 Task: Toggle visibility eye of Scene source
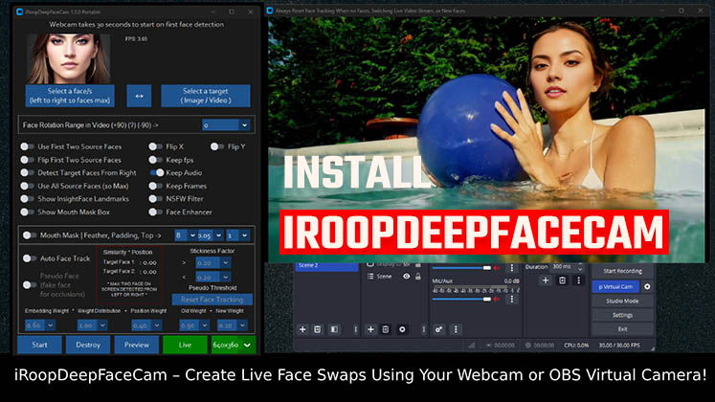click(x=406, y=277)
